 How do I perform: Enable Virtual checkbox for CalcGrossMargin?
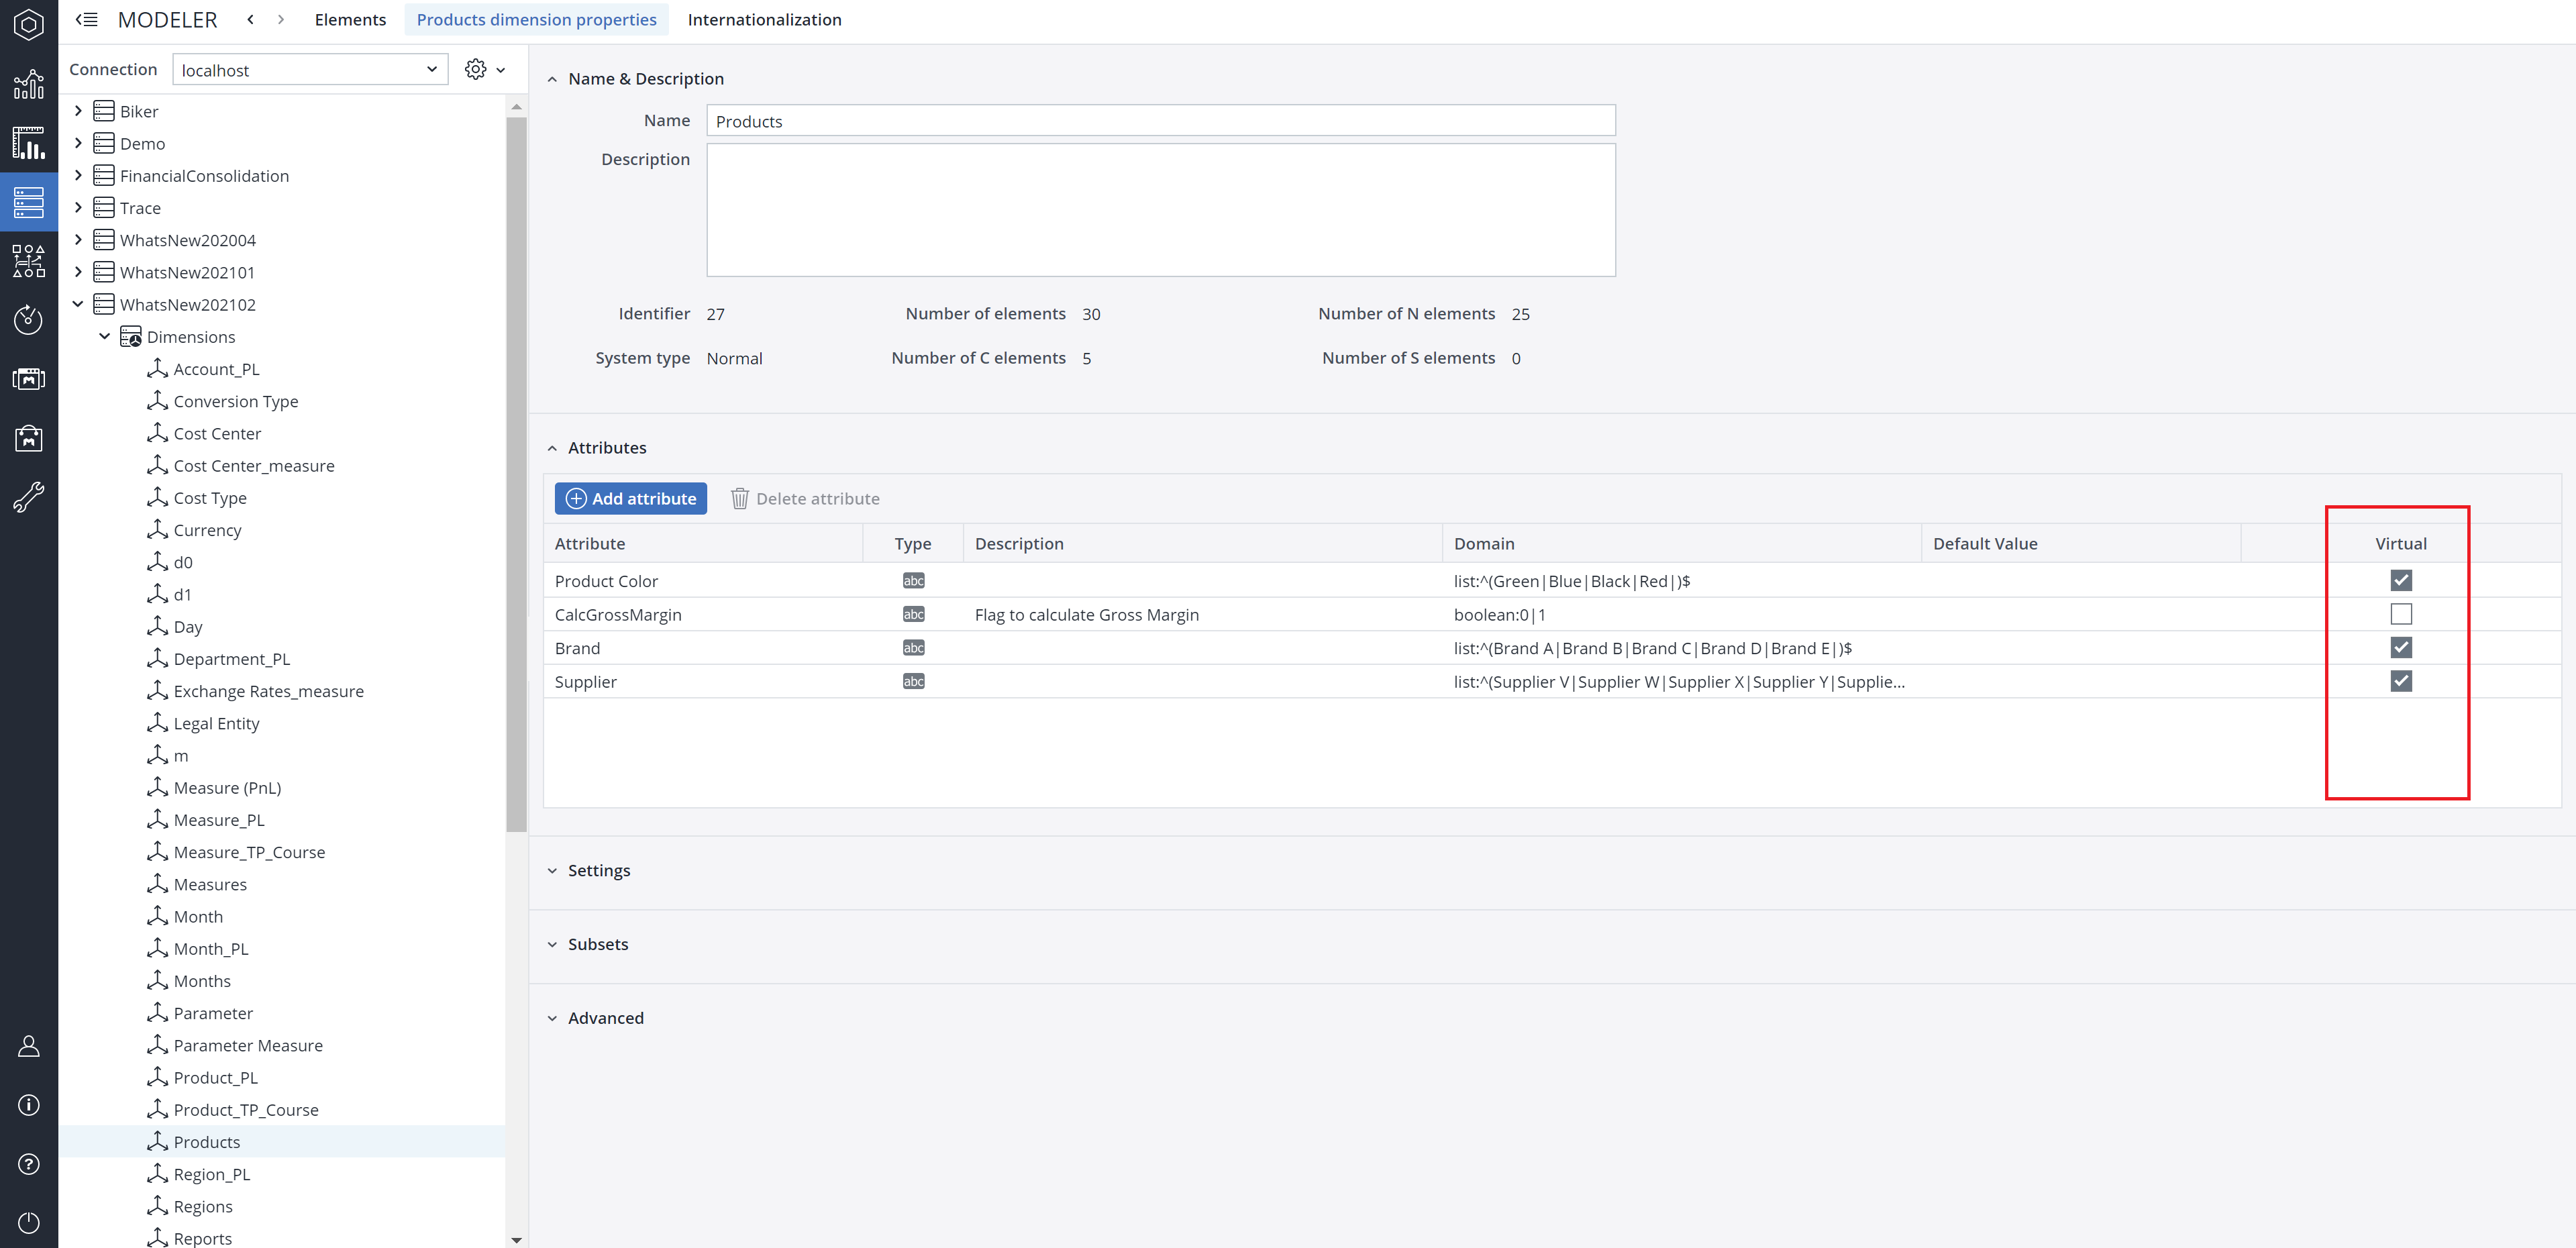2400,614
